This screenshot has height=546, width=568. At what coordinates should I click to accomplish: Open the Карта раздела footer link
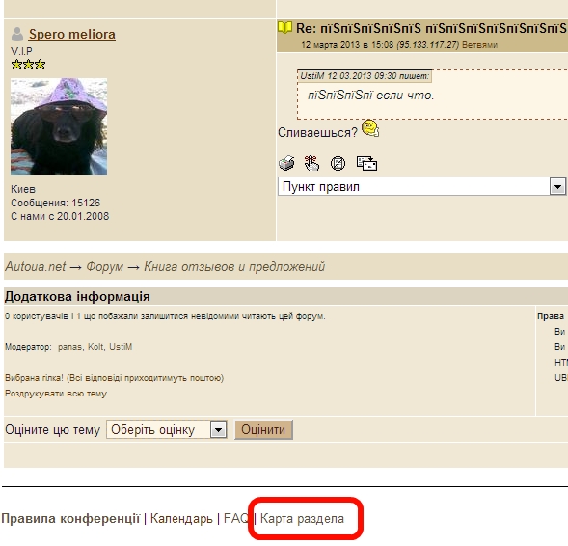pyautogui.click(x=302, y=518)
